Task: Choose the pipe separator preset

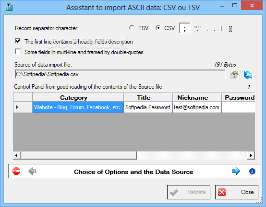Action: (221, 29)
